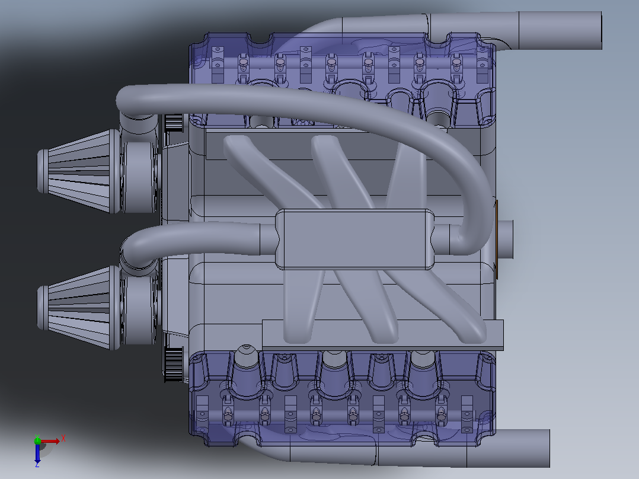Click the red X axis arrow of the triad
Screen dimensions: 639x479
tap(50, 441)
